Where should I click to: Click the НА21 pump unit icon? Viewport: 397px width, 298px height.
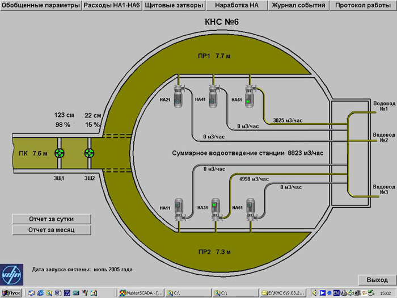[179, 97]
